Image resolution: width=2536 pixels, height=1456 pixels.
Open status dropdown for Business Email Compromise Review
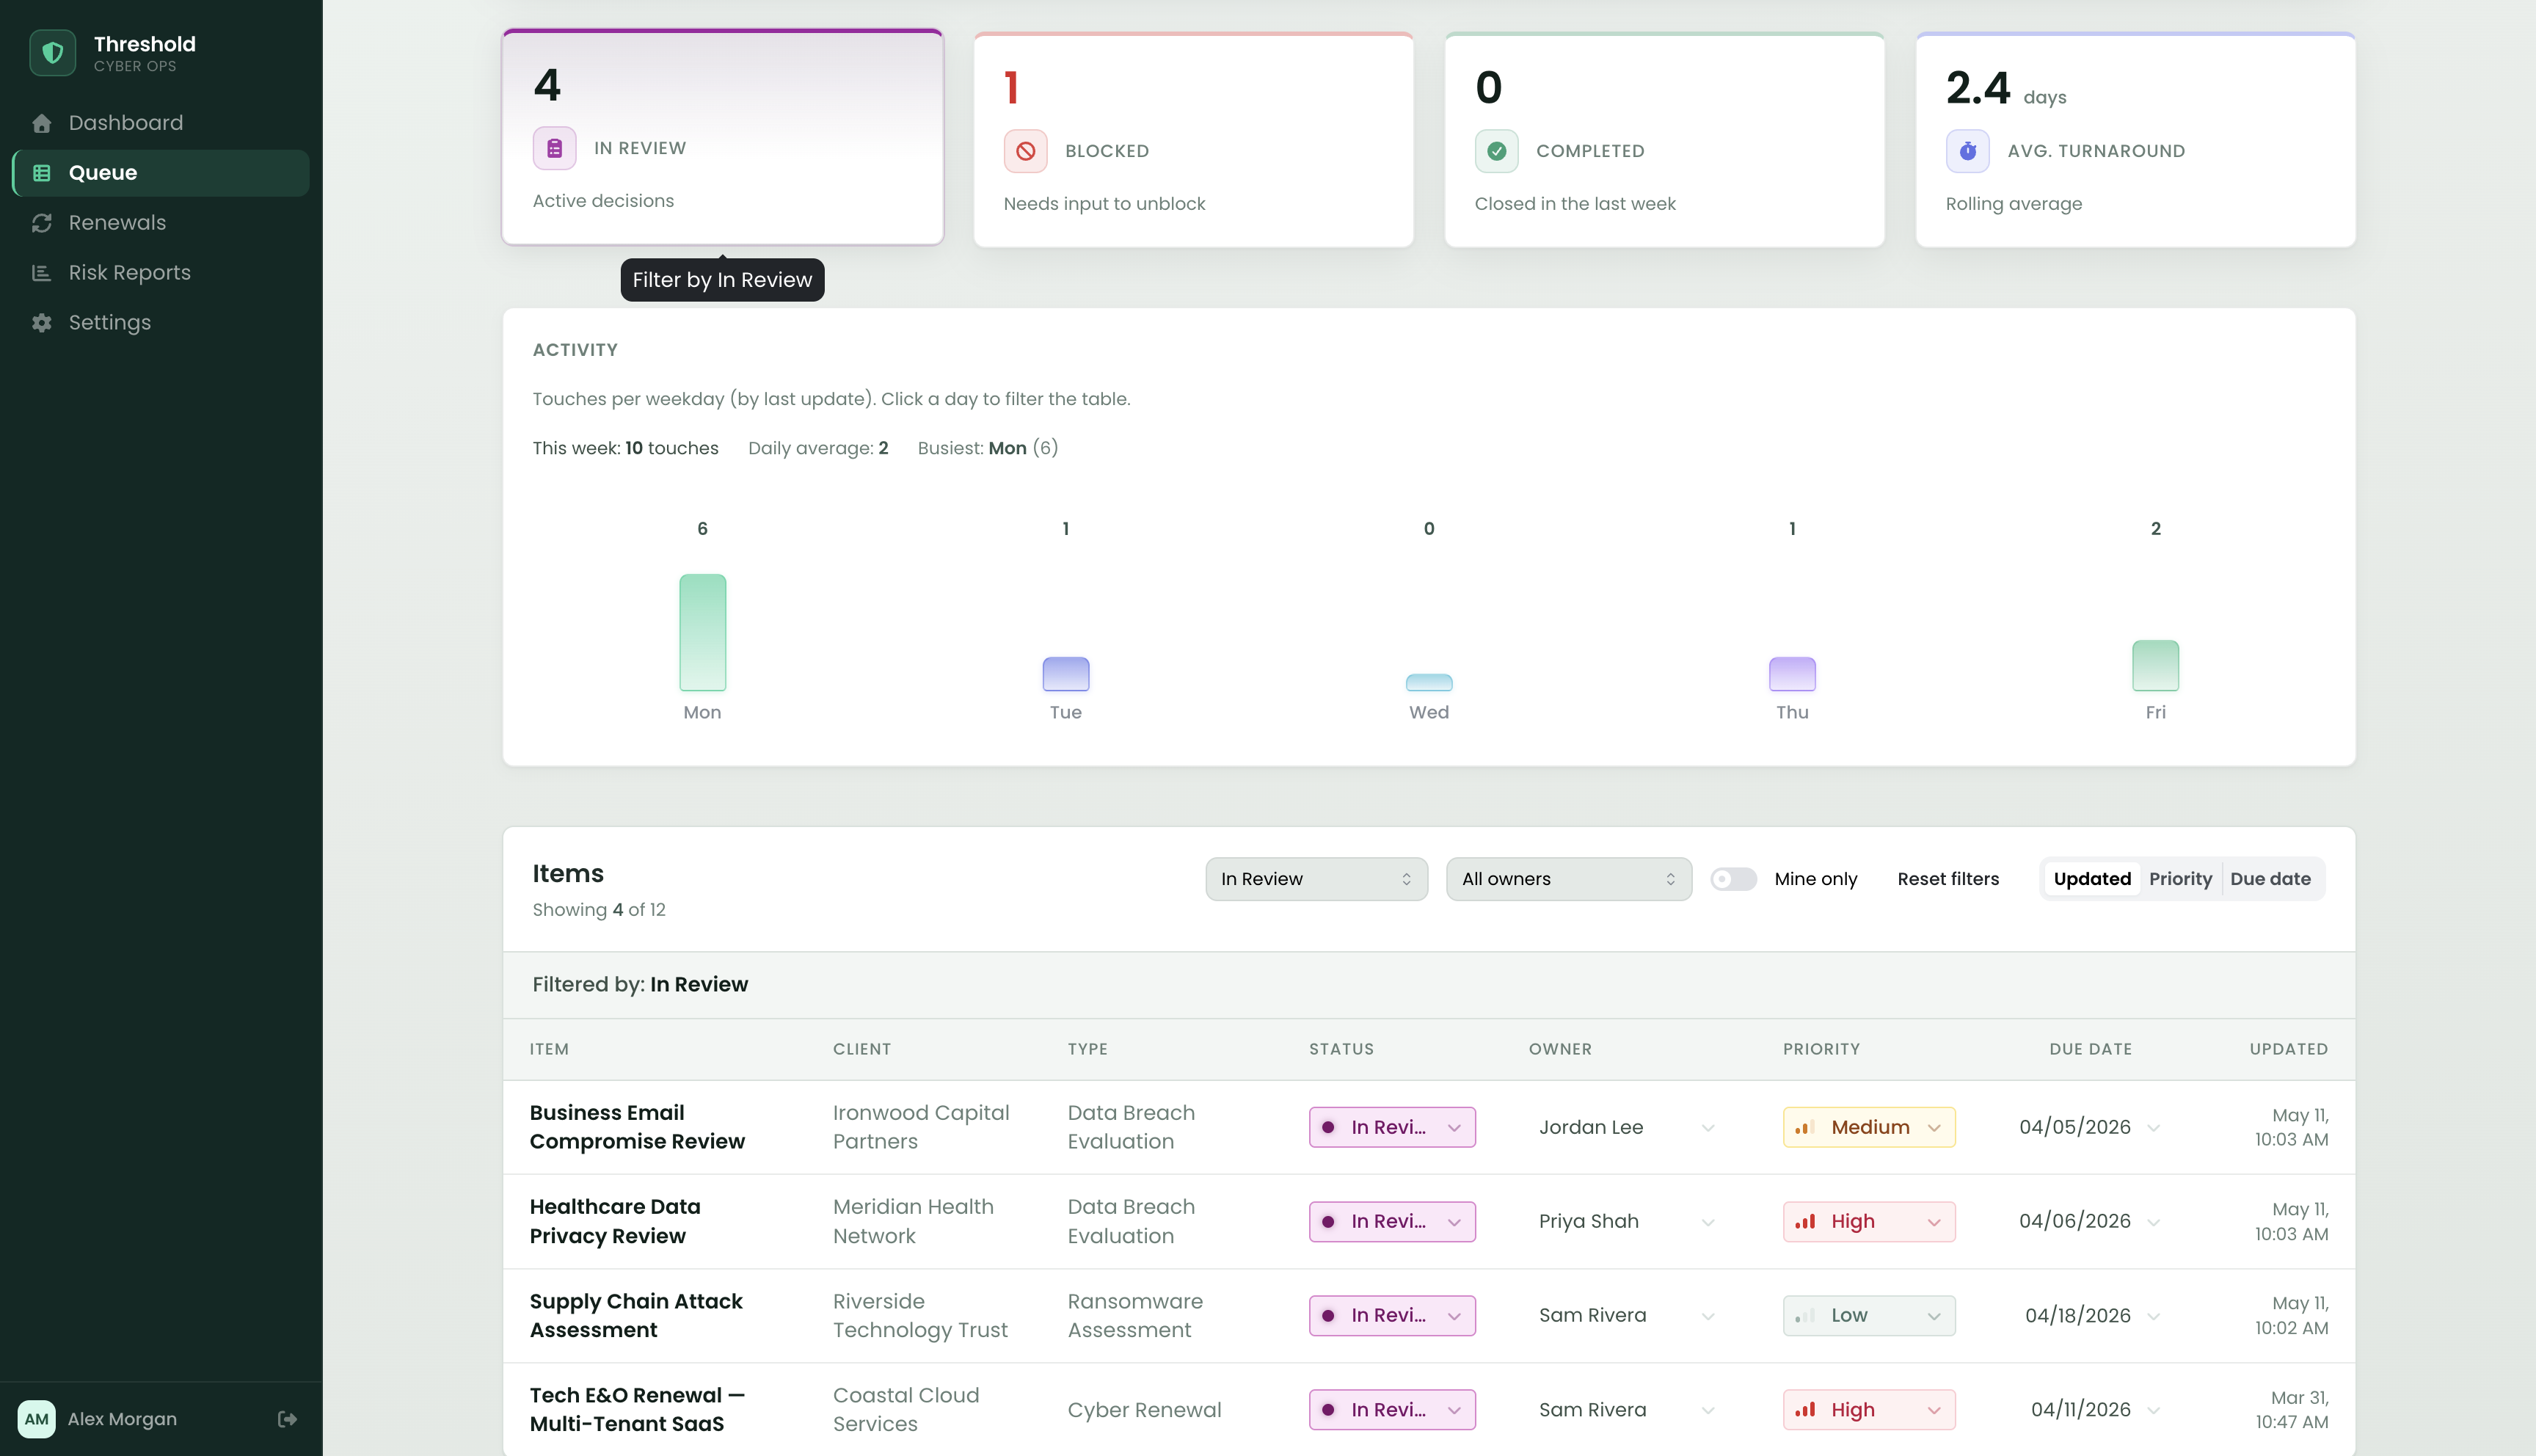click(x=1391, y=1128)
